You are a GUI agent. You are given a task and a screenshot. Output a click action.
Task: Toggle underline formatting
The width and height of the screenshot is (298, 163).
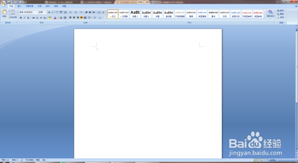pyautogui.click(x=28, y=18)
